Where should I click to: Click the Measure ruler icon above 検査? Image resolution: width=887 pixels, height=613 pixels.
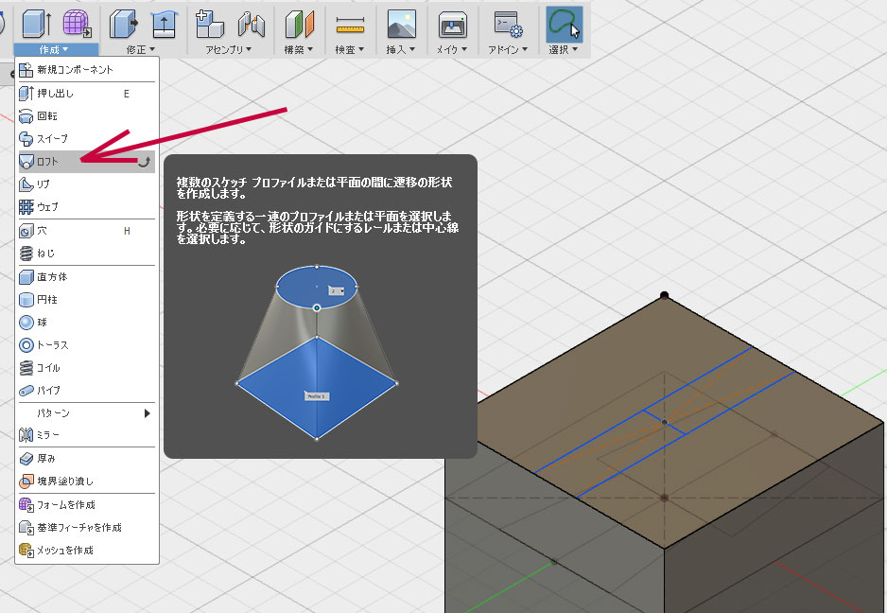pos(351,24)
